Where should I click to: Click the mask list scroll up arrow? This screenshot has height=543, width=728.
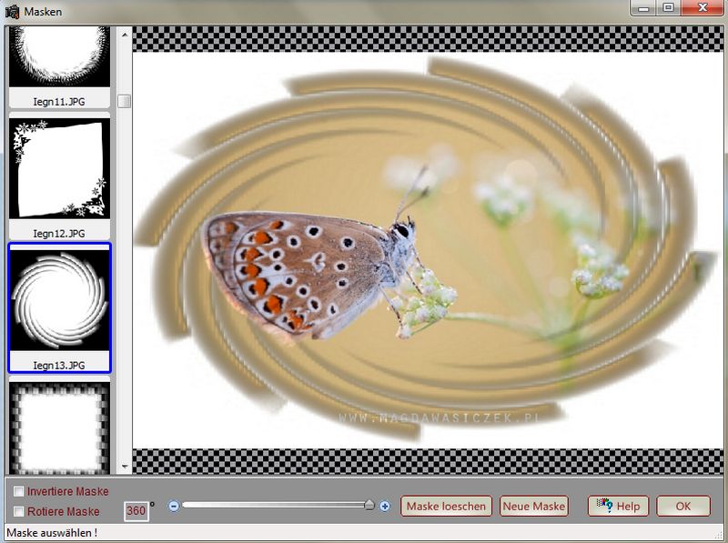124,35
